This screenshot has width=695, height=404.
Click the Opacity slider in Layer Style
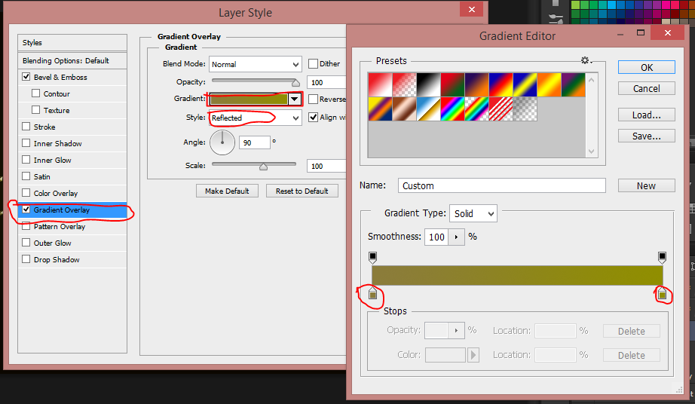[256, 81]
